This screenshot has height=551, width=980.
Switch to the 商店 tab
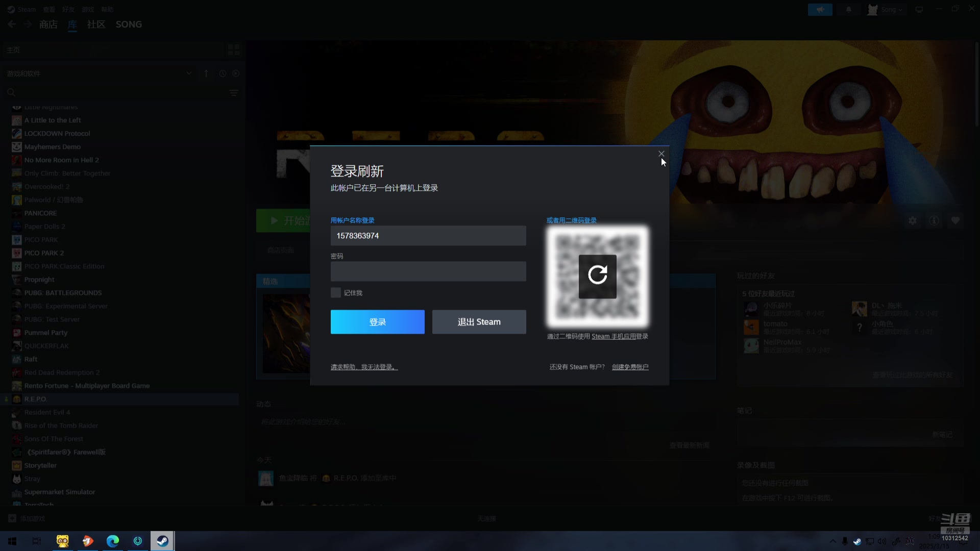[48, 24]
